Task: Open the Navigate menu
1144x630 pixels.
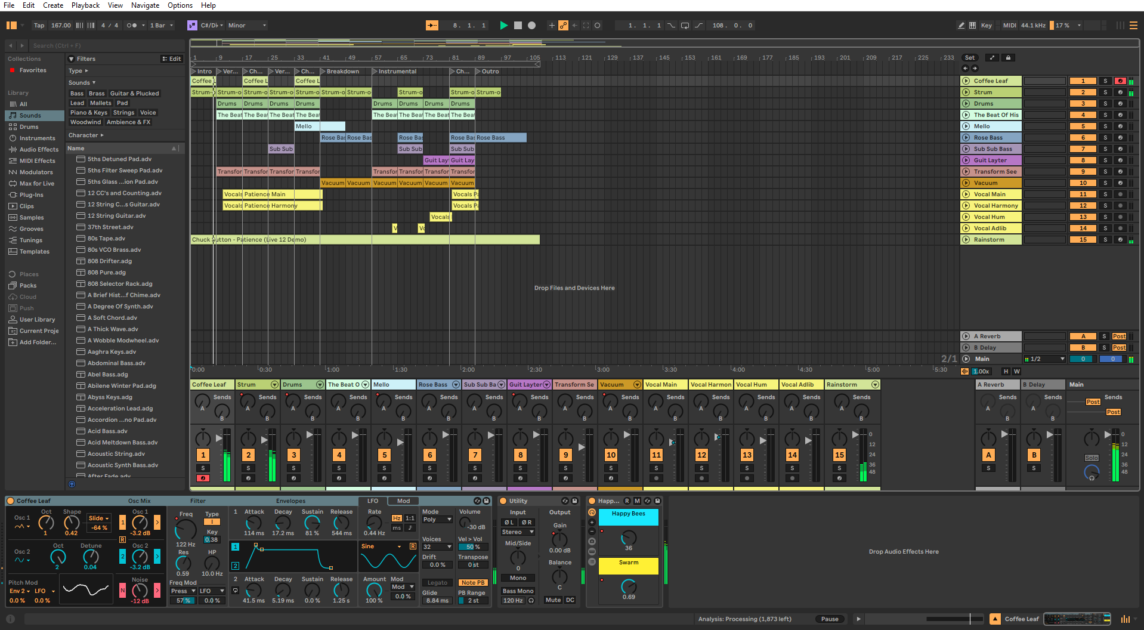Action: coord(145,5)
